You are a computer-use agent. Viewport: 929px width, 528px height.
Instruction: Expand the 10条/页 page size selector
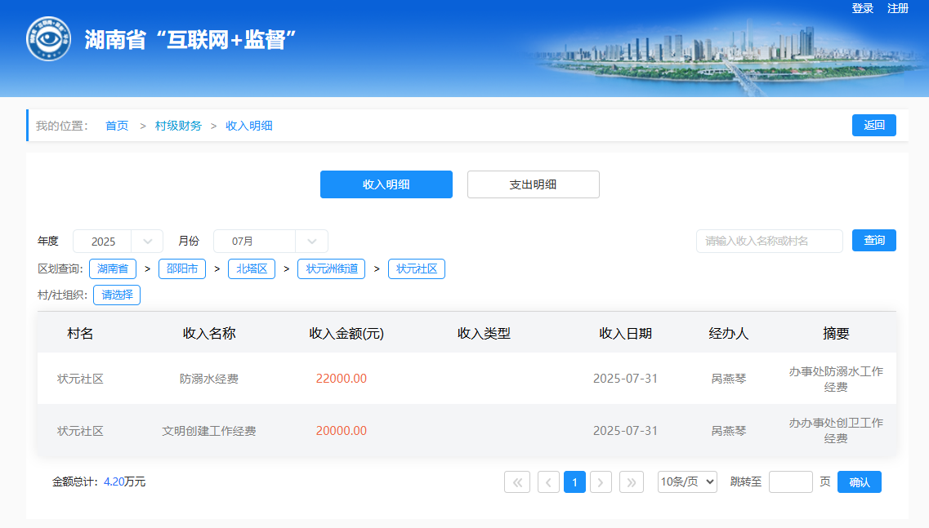(x=687, y=482)
